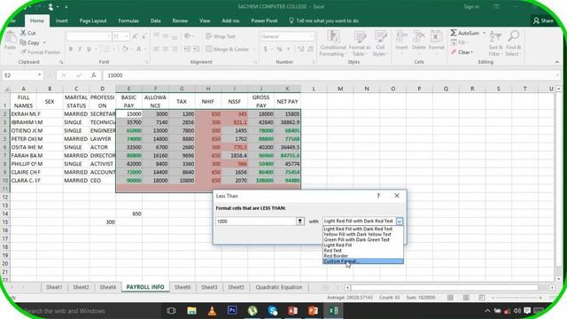
Task: Adjust the zoom slider in status bar
Action: 517,298
